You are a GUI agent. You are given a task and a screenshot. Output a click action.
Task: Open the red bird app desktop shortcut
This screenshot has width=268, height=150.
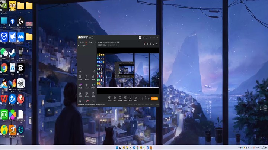coord(21,99)
